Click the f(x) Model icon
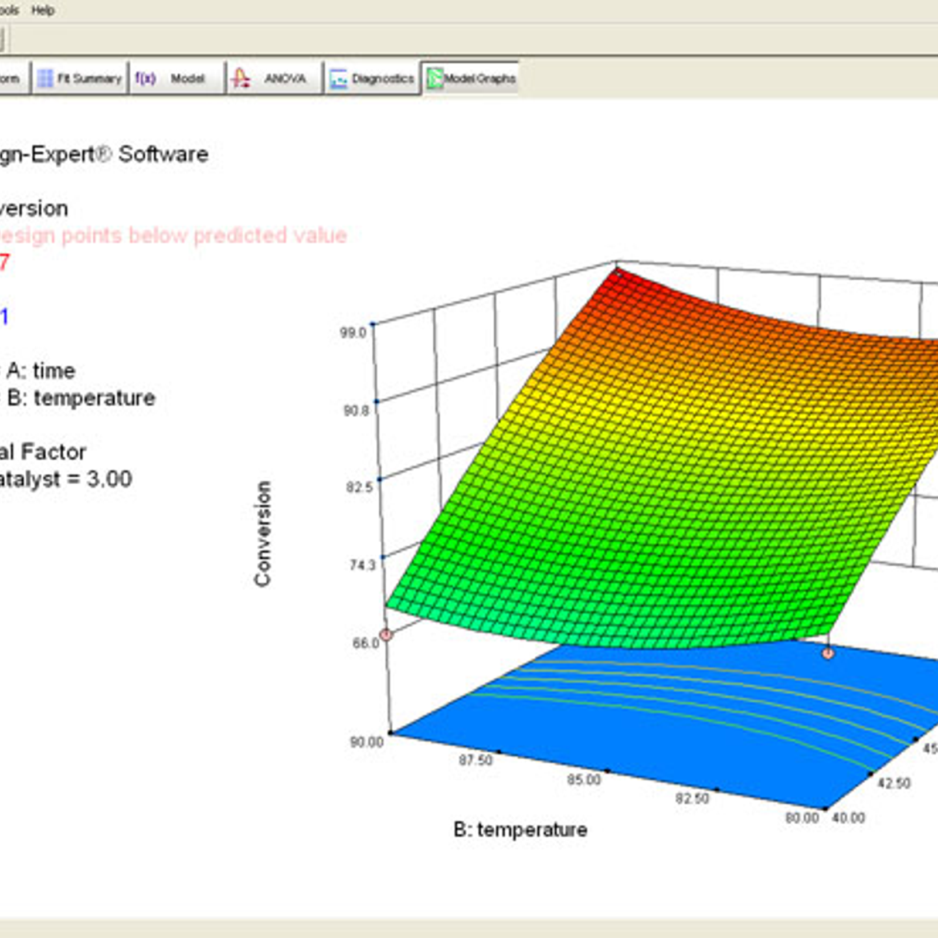This screenshot has height=938, width=938. click(145, 78)
